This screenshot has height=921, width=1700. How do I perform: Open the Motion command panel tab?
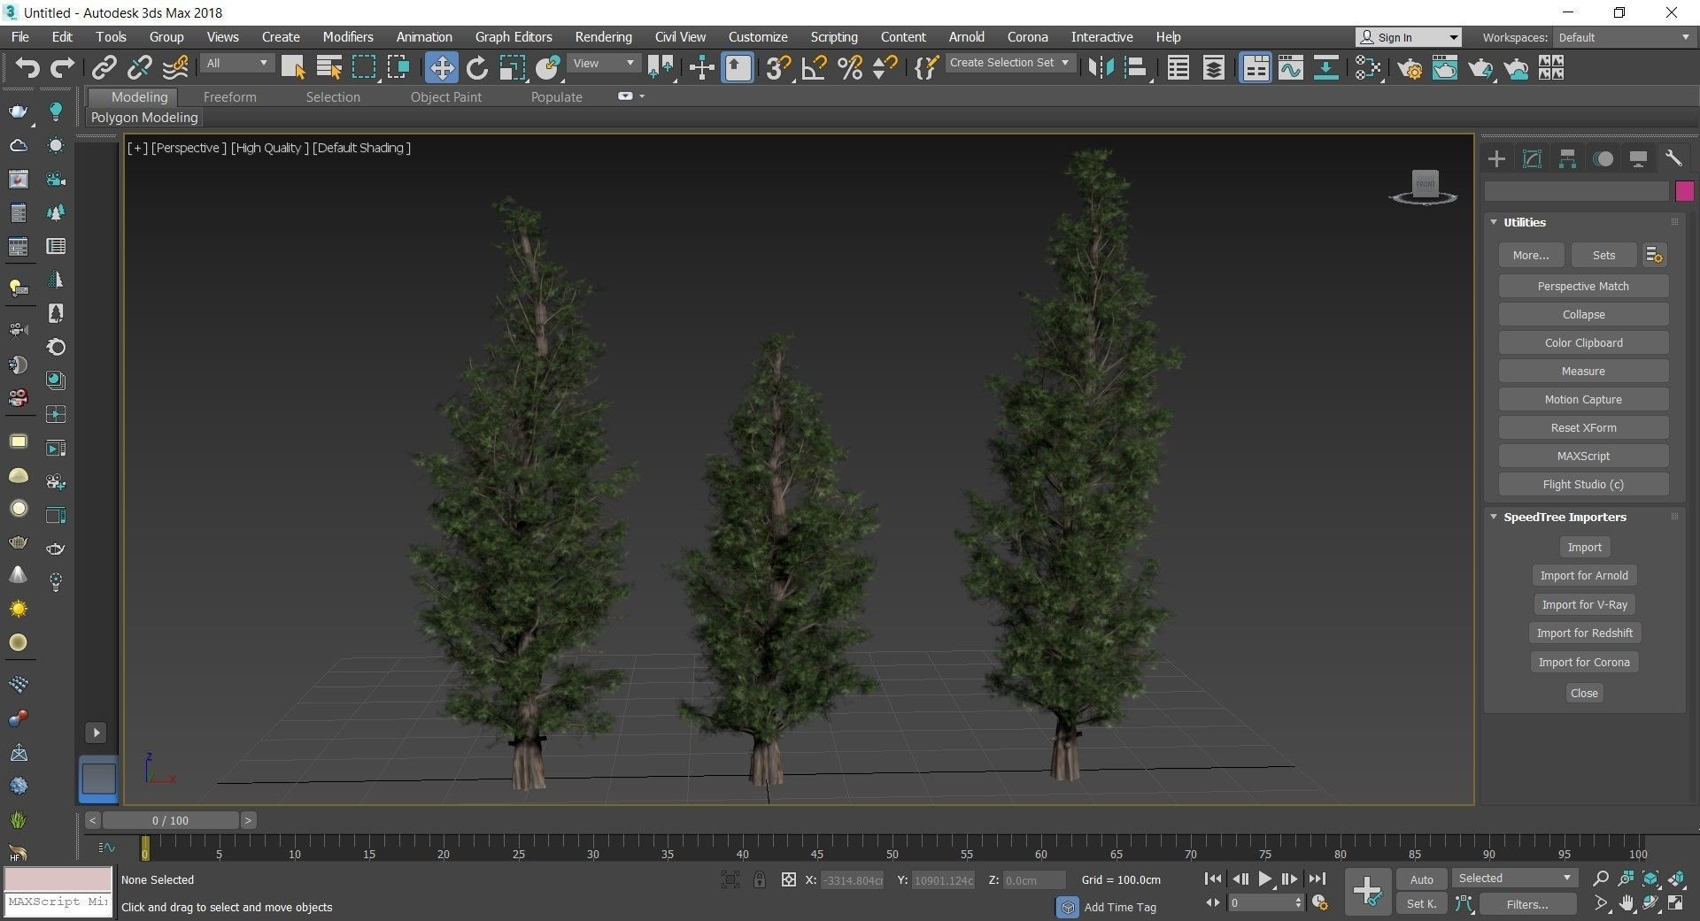1603,158
